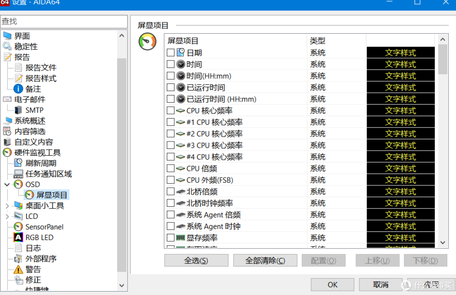This screenshot has width=456, height=295.
Task: Click the down arrow of the left tree scrollbar
Action: (122, 285)
